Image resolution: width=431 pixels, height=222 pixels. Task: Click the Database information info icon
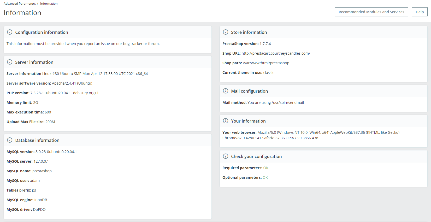10,140
